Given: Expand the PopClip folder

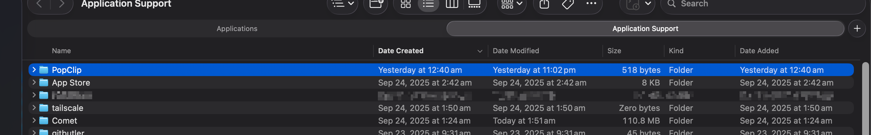Looking at the screenshot, I should point(34,70).
